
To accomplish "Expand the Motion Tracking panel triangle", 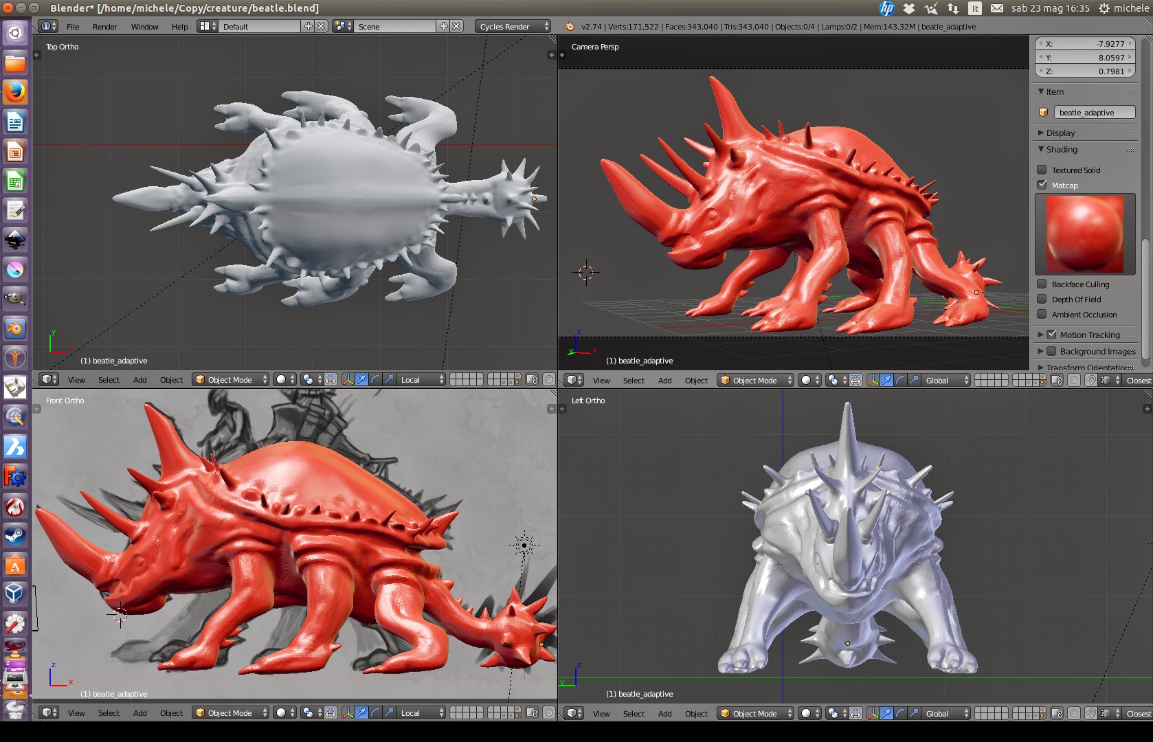I will coord(1040,335).
